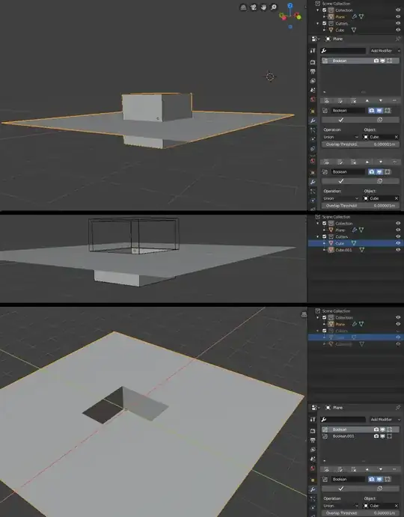
Task: Enable the greyed-out Cutters collection checkbox
Action: point(324,331)
